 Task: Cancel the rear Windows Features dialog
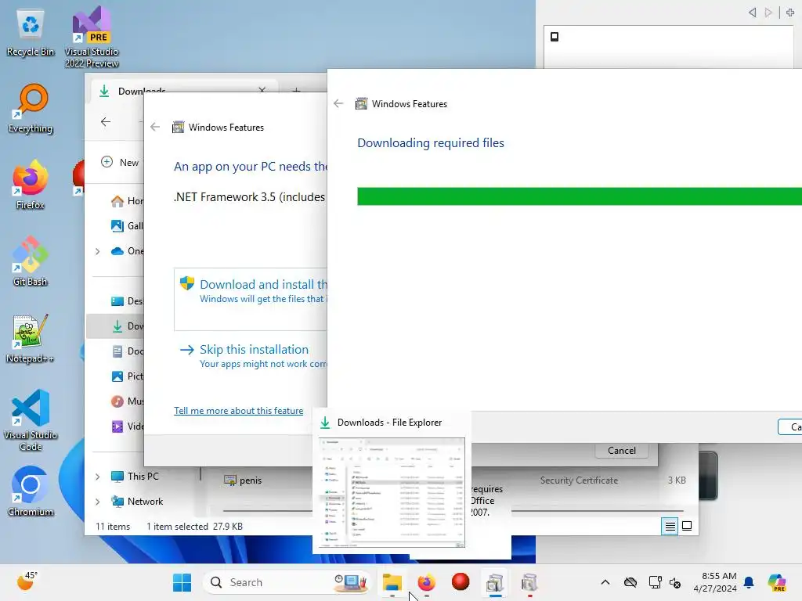(622, 450)
